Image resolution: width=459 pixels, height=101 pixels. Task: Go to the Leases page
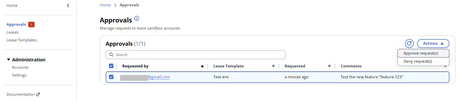tap(13, 32)
